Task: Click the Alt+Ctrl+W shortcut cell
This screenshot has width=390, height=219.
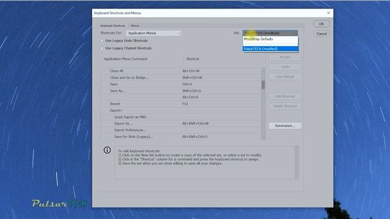Action: coord(191,71)
